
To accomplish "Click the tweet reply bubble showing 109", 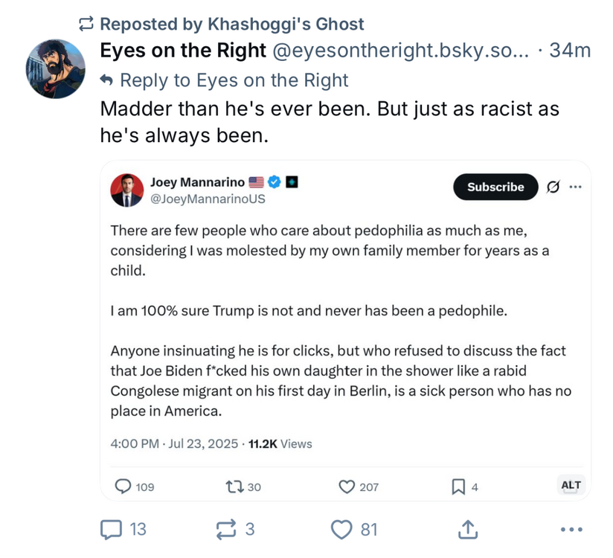I will click(x=123, y=487).
